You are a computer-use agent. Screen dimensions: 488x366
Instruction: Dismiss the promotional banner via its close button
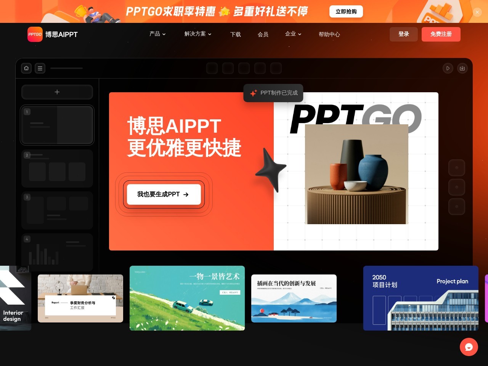[477, 12]
